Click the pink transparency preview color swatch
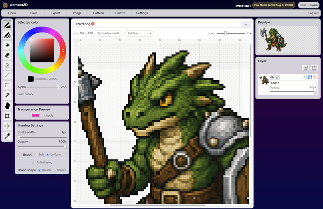Screen dimensions: 323x209 [35, 115]
